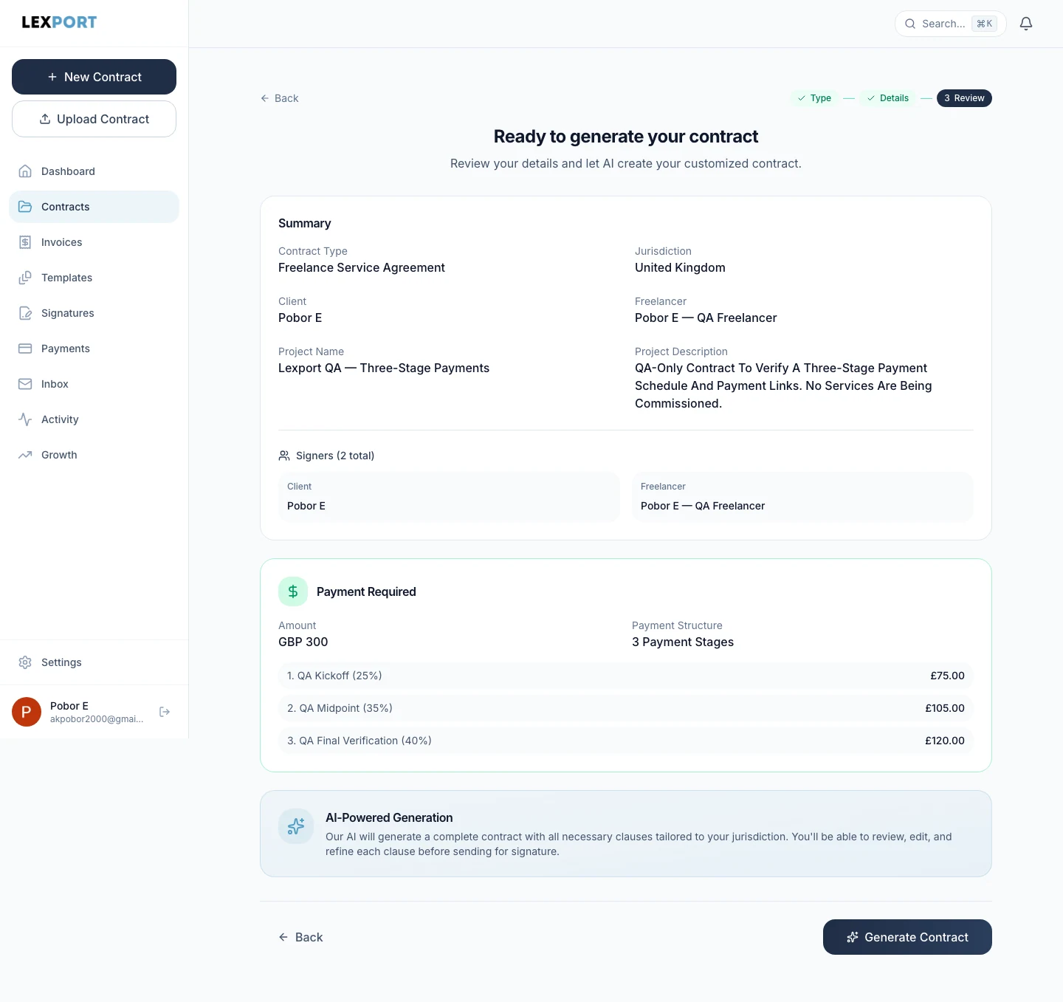This screenshot has width=1063, height=1002.
Task: Click the Lexport logo
Action: (x=59, y=22)
